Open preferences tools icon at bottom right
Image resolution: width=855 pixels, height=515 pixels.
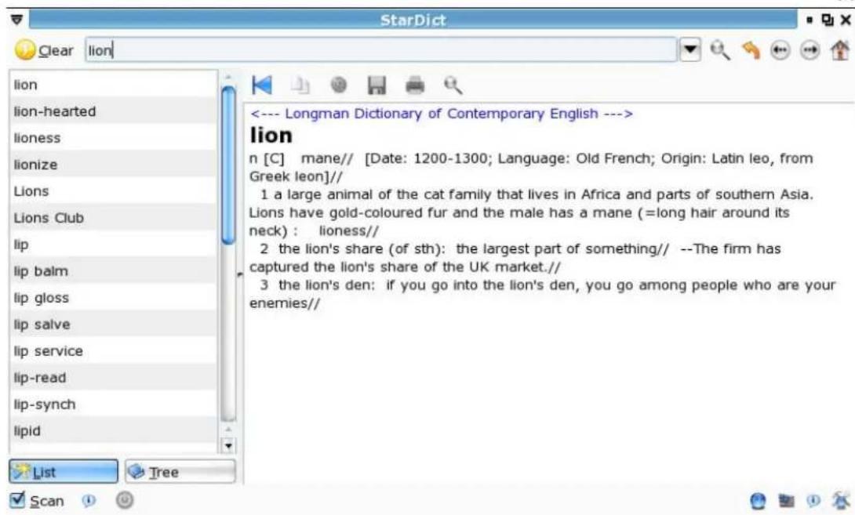pos(840,500)
